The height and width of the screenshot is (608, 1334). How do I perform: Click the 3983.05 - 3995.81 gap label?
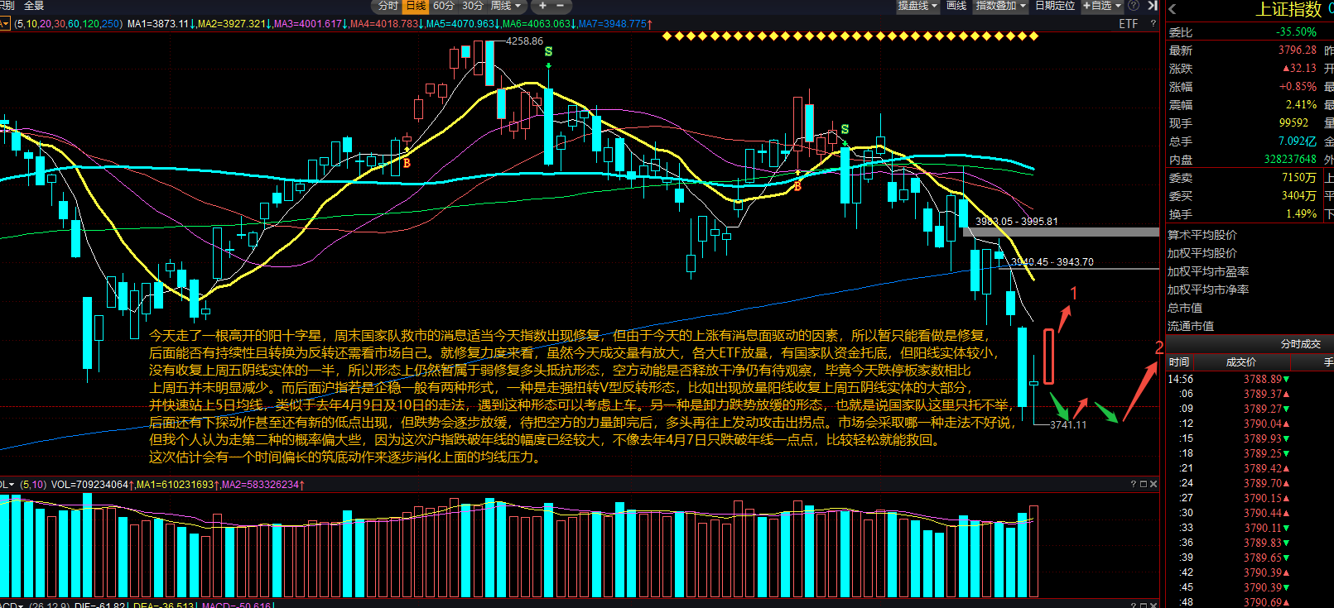pos(1016,222)
